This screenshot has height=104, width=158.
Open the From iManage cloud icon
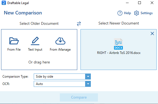pyautogui.click(x=60, y=41)
